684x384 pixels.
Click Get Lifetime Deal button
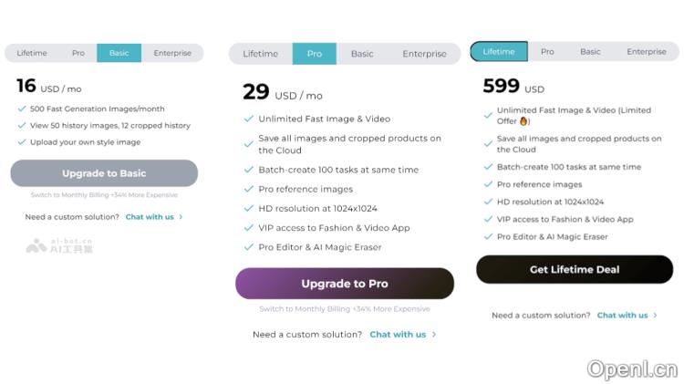(575, 270)
